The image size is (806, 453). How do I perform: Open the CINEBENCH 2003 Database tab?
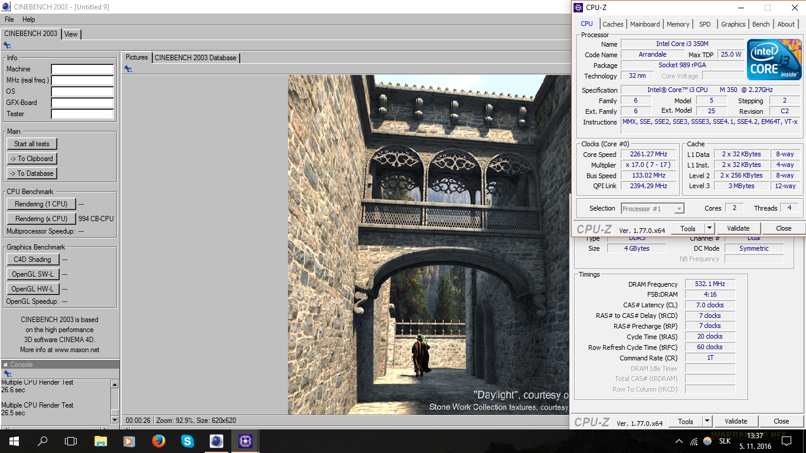tap(196, 58)
